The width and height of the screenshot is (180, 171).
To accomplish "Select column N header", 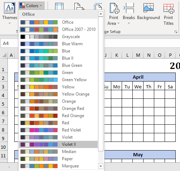I will pos(149,55).
